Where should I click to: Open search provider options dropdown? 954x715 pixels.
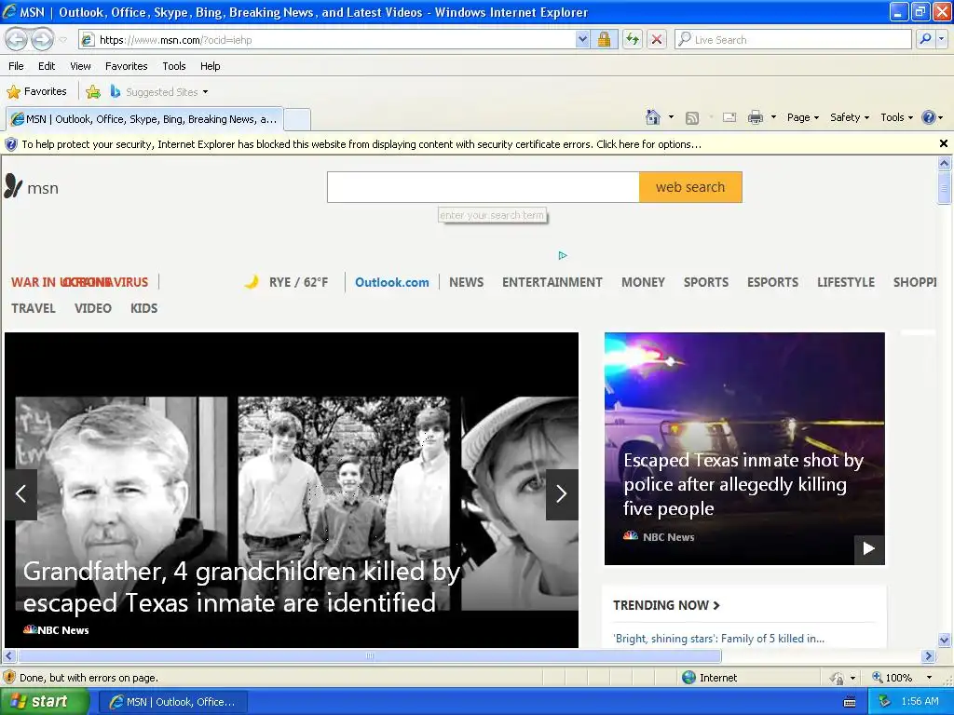coord(941,39)
